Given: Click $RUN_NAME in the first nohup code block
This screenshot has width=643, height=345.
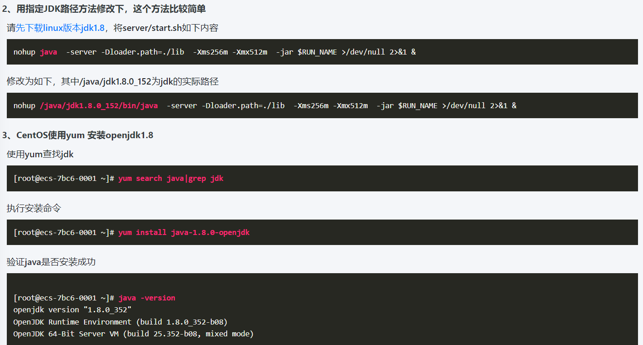Looking at the screenshot, I should 317,52.
